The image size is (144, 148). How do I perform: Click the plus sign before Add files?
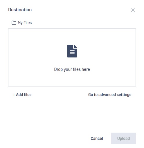14,95
